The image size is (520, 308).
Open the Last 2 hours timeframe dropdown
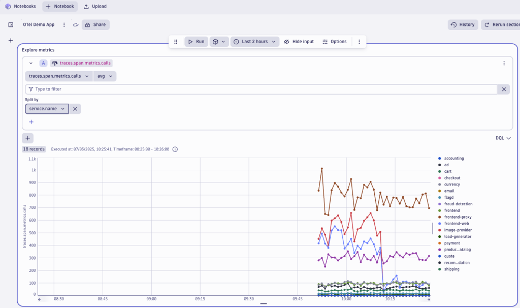[x=255, y=42]
